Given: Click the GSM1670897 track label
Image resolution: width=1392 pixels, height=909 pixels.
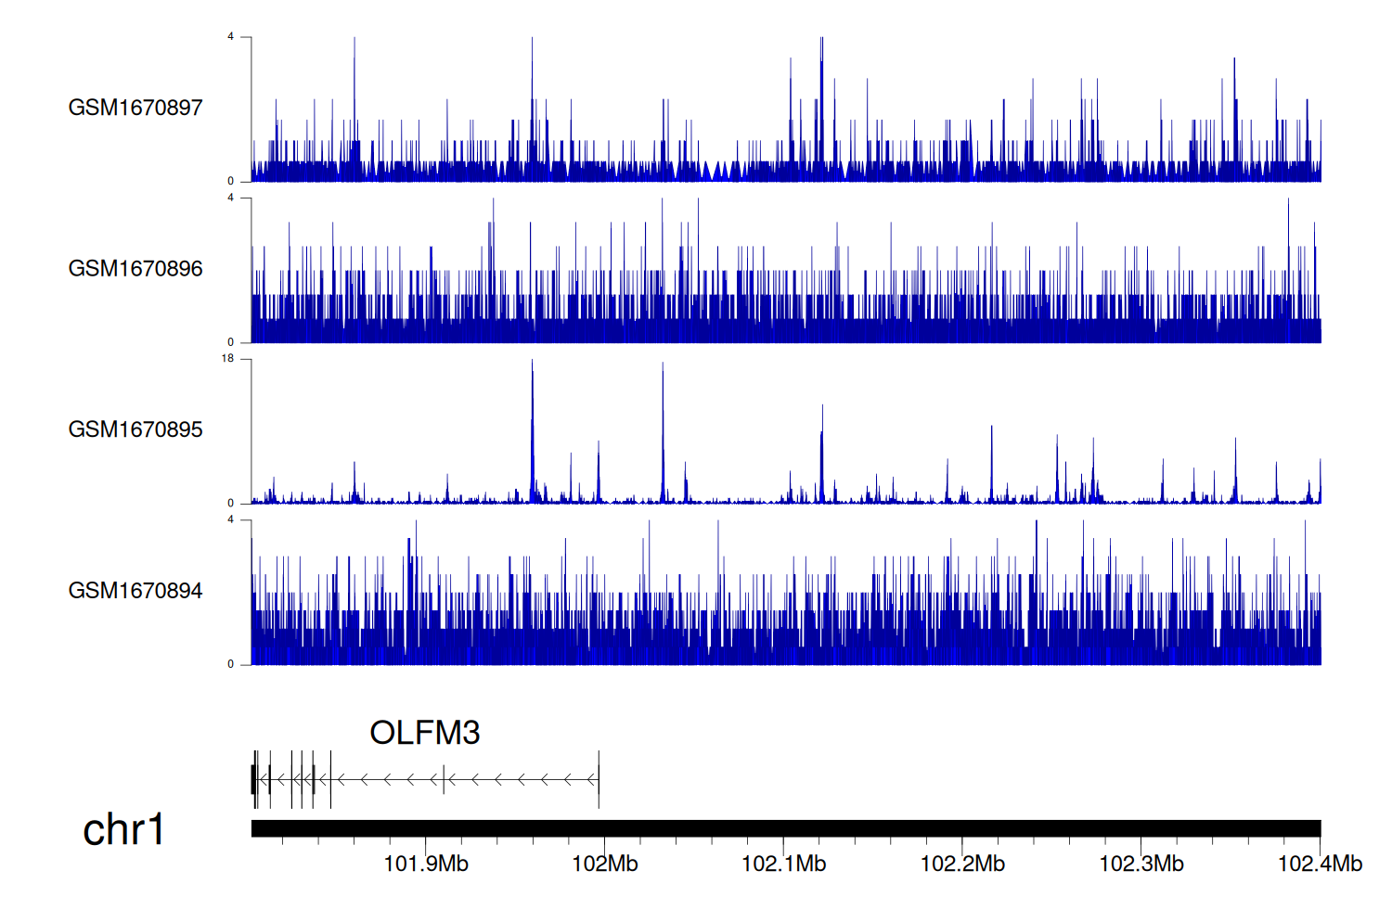Looking at the screenshot, I should 135,108.
